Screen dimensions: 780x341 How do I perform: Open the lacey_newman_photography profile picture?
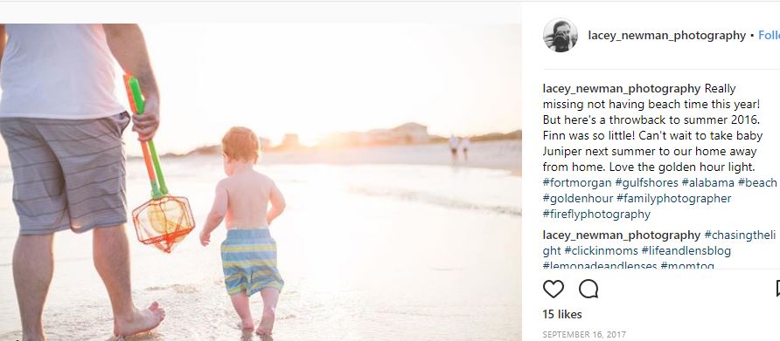tap(561, 35)
